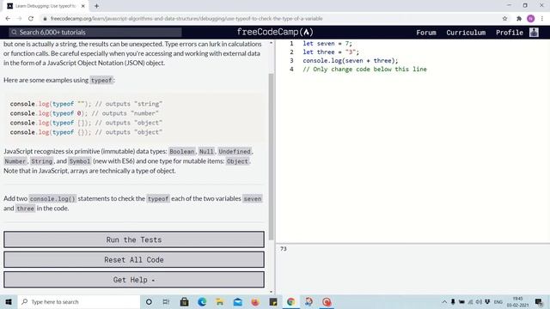Reset All Code
The image size is (550, 309).
click(x=134, y=259)
